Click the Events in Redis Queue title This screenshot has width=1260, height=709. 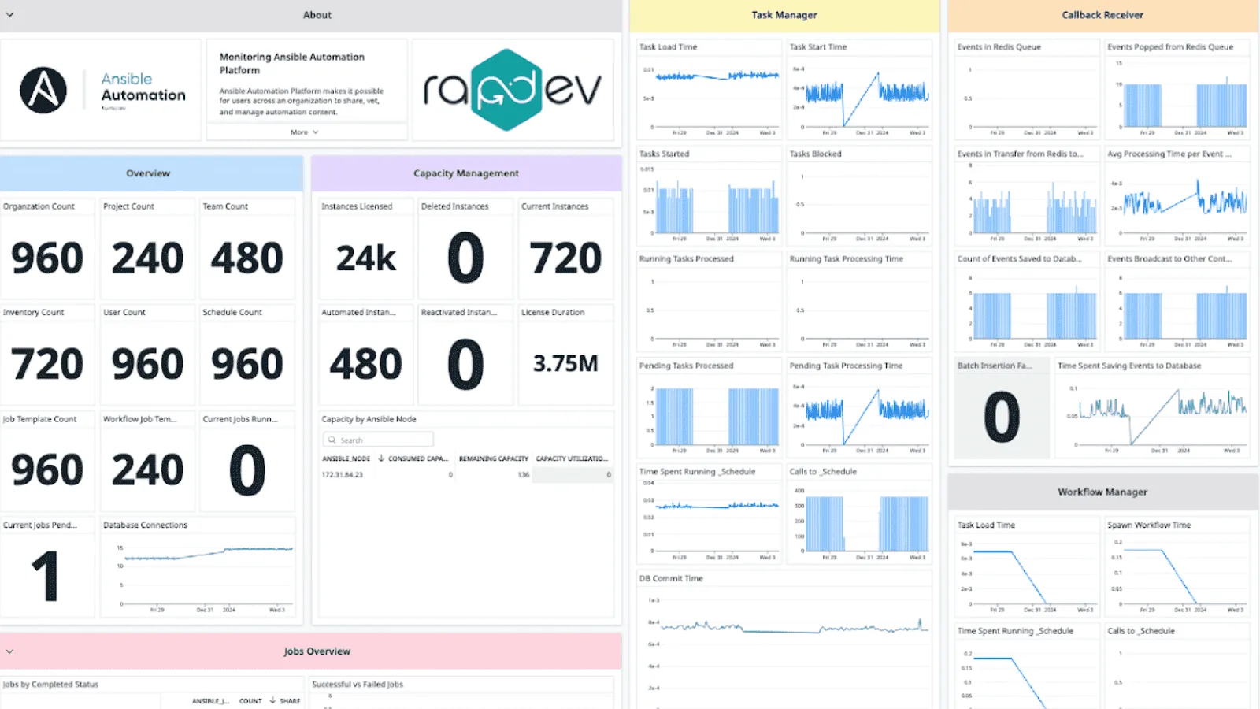999,47
